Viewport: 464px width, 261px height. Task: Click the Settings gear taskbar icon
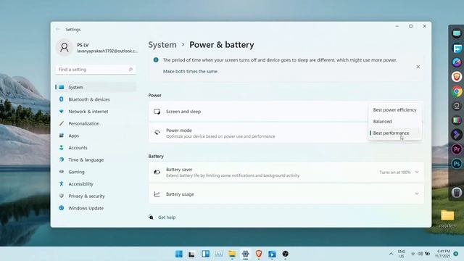[x=245, y=254]
